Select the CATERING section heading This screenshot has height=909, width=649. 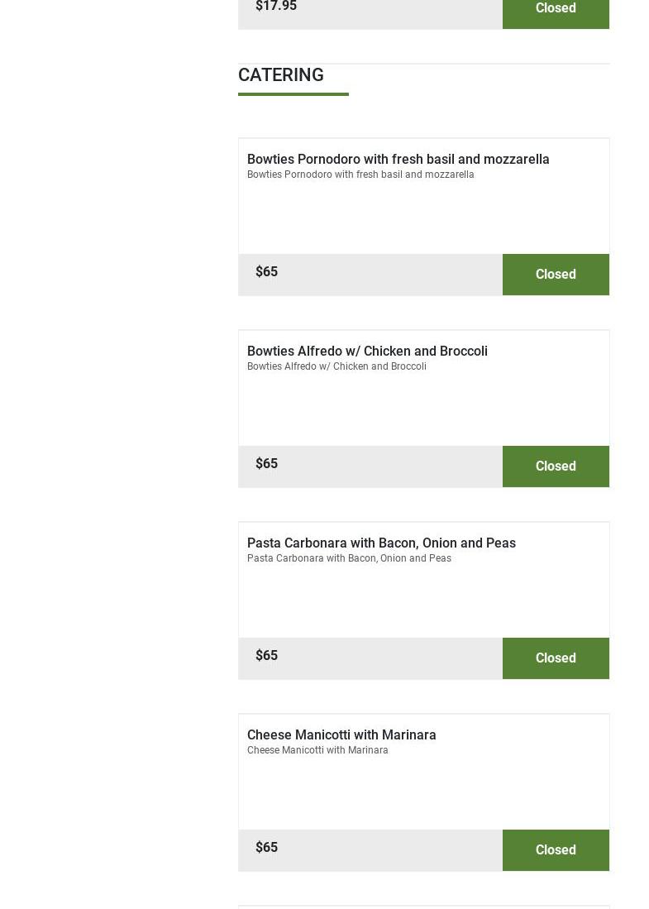pos(281,75)
